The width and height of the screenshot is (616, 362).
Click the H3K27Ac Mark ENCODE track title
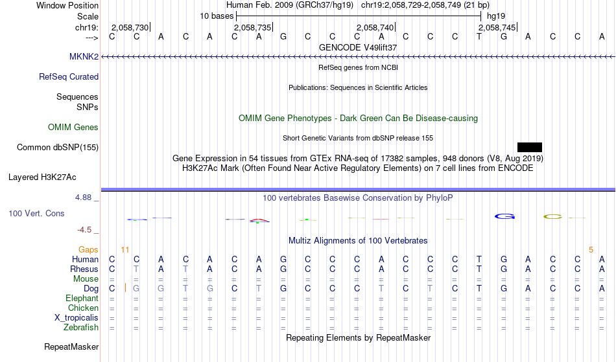coord(358,168)
